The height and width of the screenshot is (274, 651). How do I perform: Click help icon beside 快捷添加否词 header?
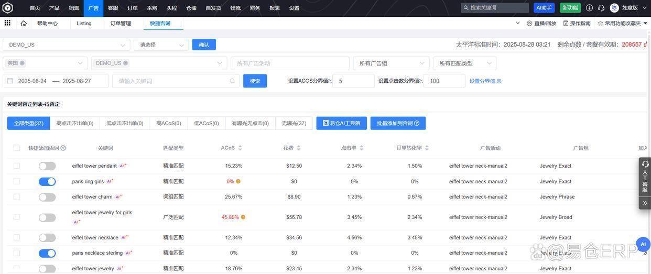pos(63,148)
